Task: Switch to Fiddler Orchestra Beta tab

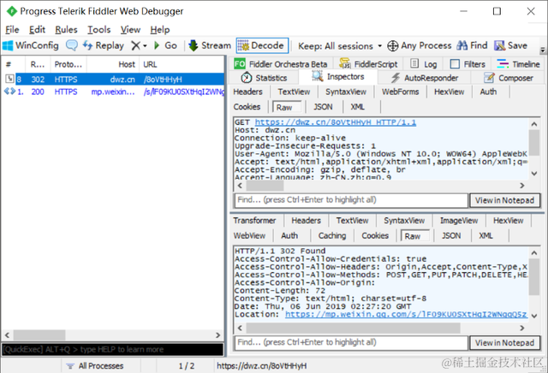Action: click(x=282, y=64)
